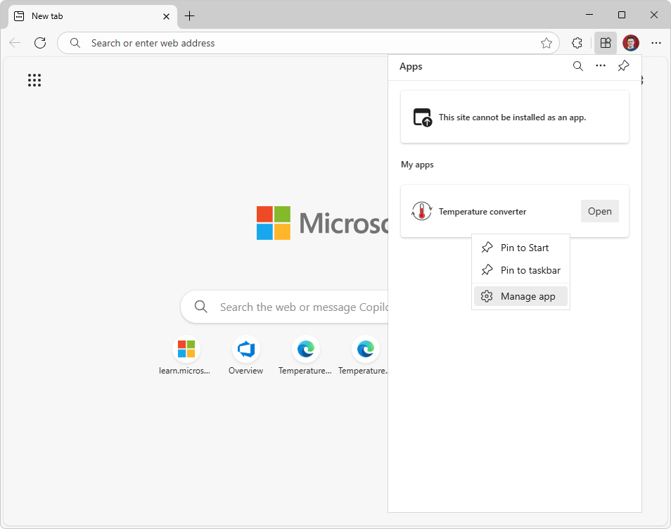Open more options in the Apps panel
Screen dimensions: 671x529
(600, 65)
